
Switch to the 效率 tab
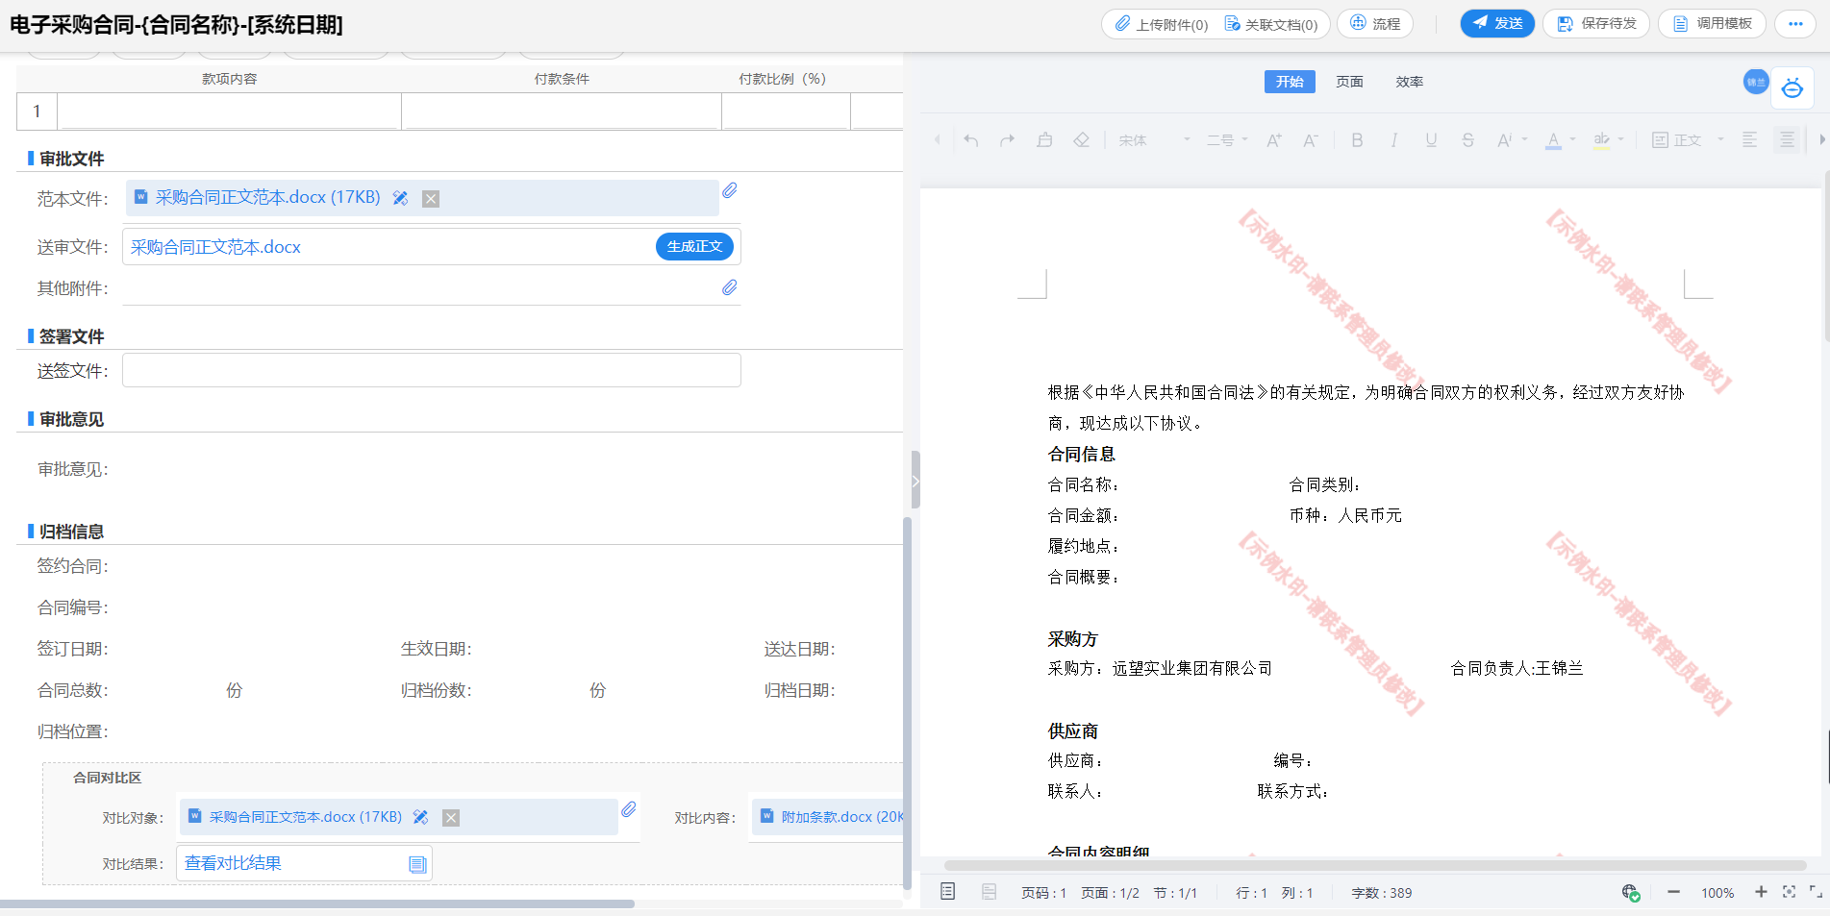pyautogui.click(x=1410, y=82)
